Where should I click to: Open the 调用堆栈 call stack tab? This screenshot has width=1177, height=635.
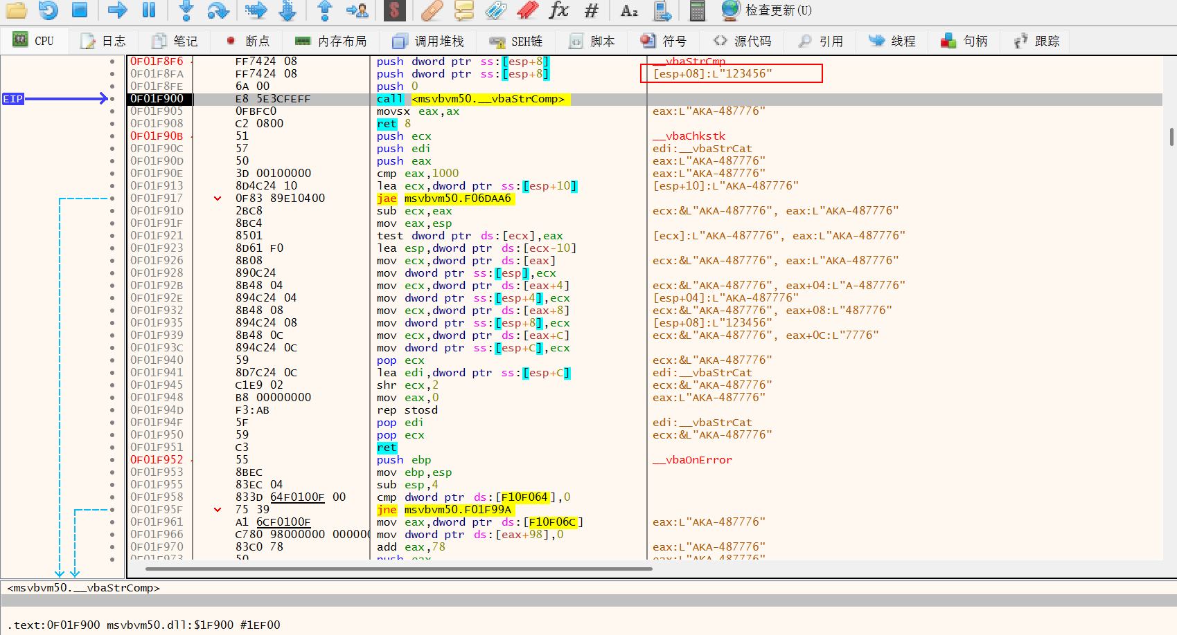pos(427,41)
